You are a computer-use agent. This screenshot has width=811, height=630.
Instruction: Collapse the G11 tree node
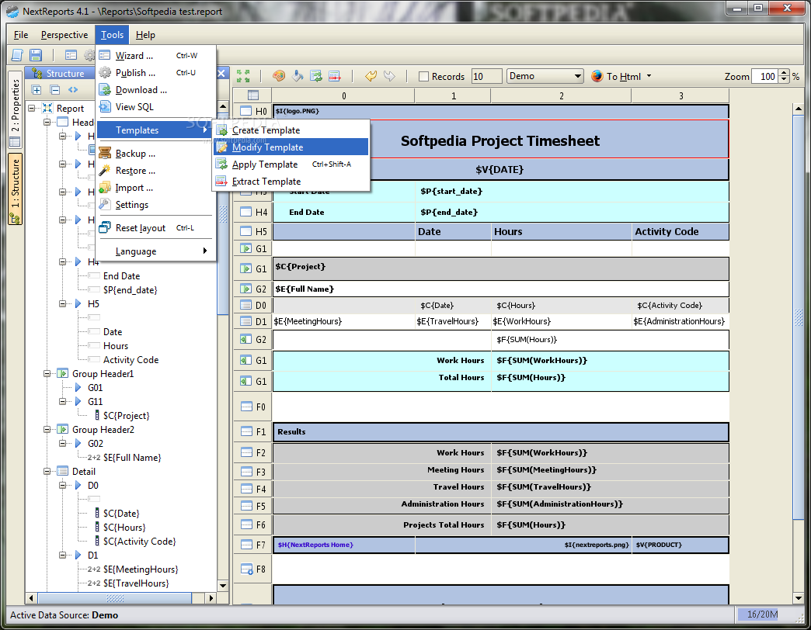[63, 401]
